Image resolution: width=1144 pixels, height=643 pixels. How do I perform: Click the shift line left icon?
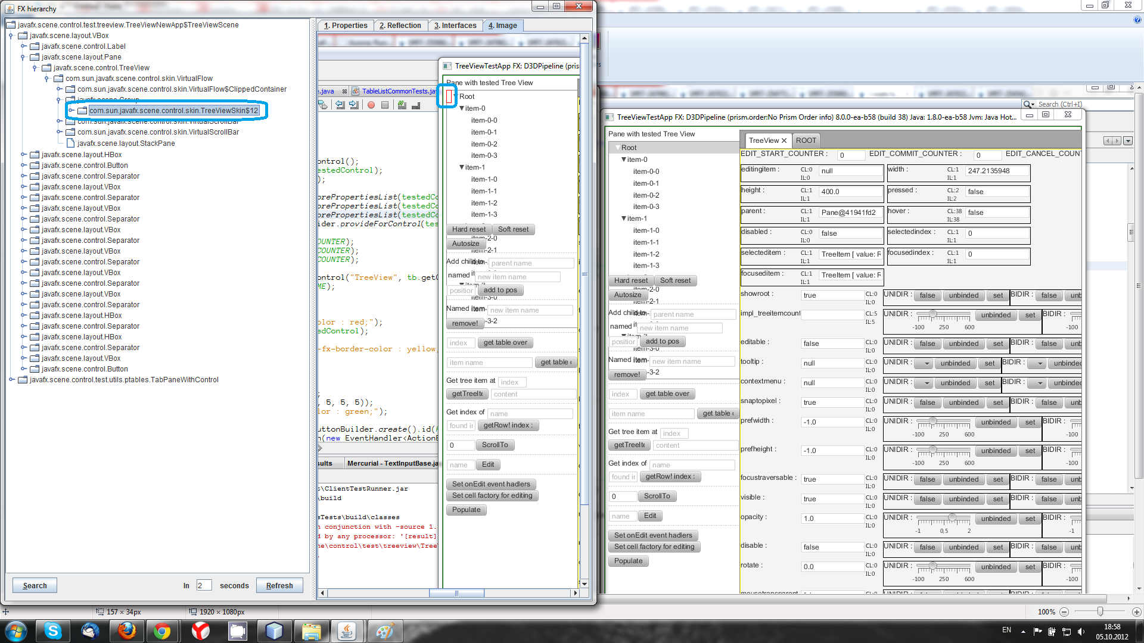click(x=340, y=105)
